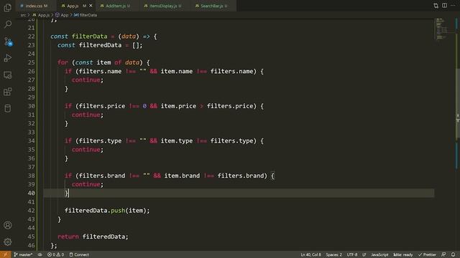Click 'return filteredData;' line
The height and width of the screenshot is (258, 460).
pyautogui.click(x=93, y=236)
